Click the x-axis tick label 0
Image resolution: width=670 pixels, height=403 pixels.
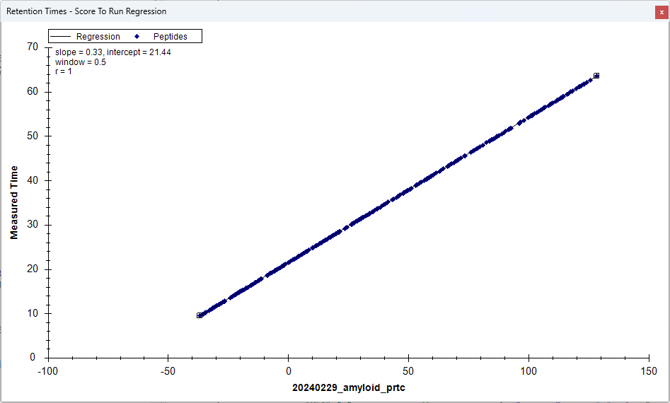[288, 371]
